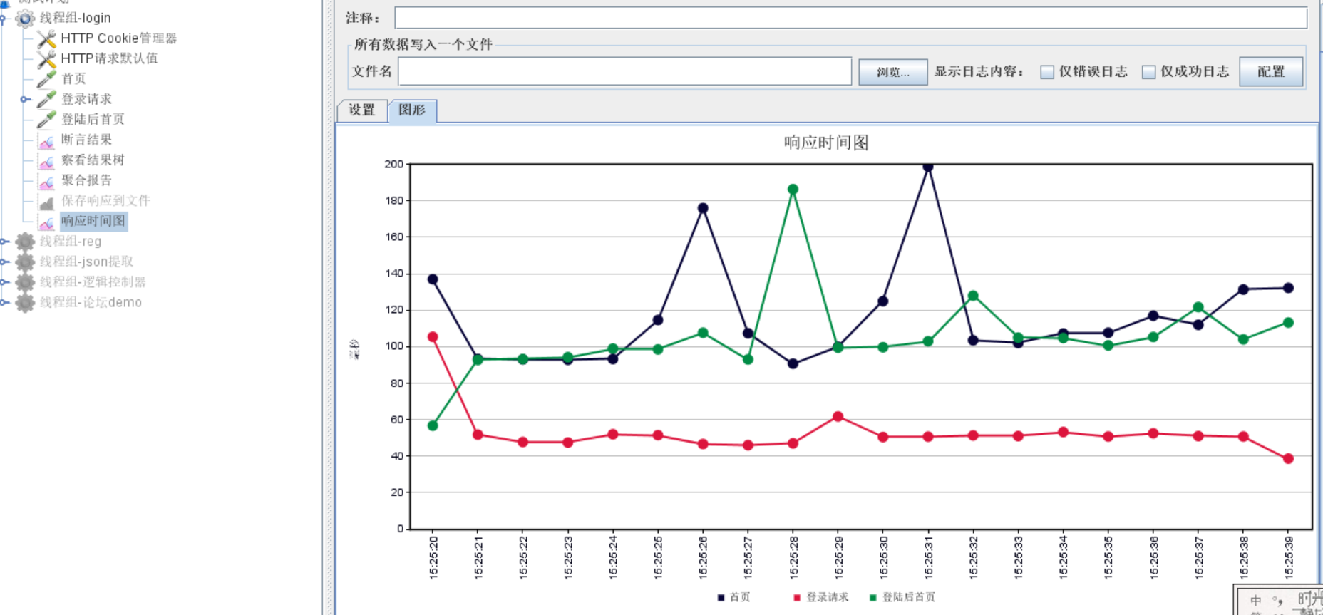Click the 察看结果树 listener icon
The height and width of the screenshot is (615, 1323).
click(46, 160)
